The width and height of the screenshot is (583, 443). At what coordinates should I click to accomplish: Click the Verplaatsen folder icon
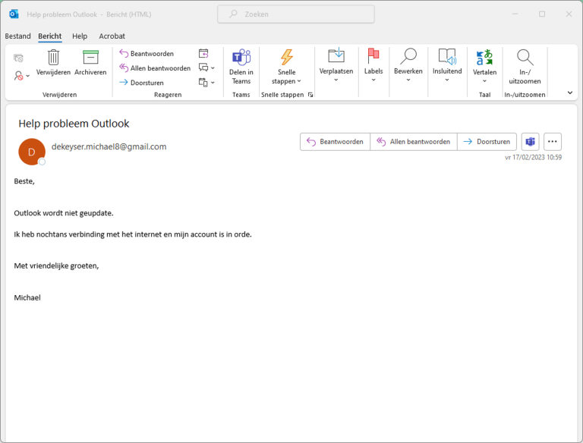(x=336, y=55)
